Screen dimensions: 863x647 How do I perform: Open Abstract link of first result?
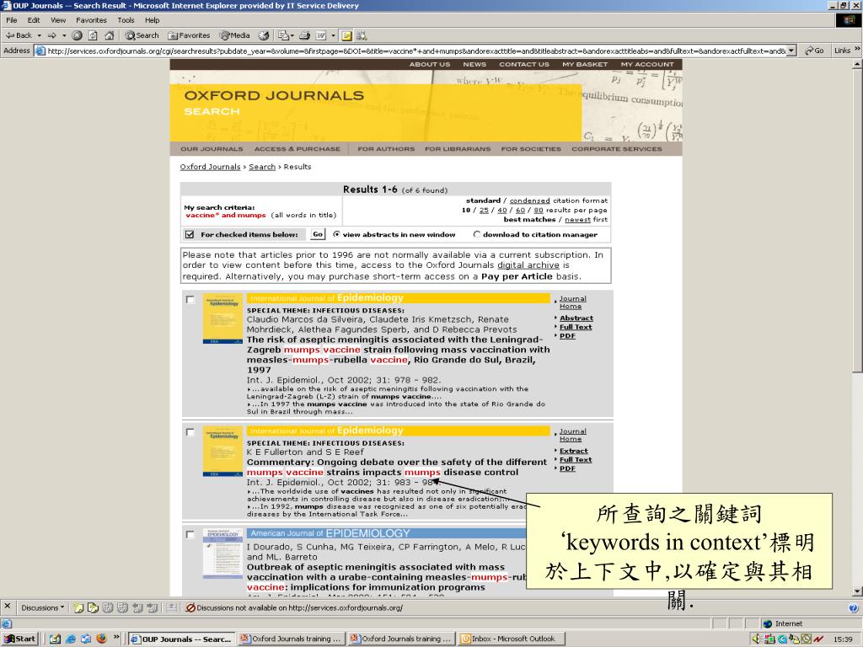(x=576, y=318)
